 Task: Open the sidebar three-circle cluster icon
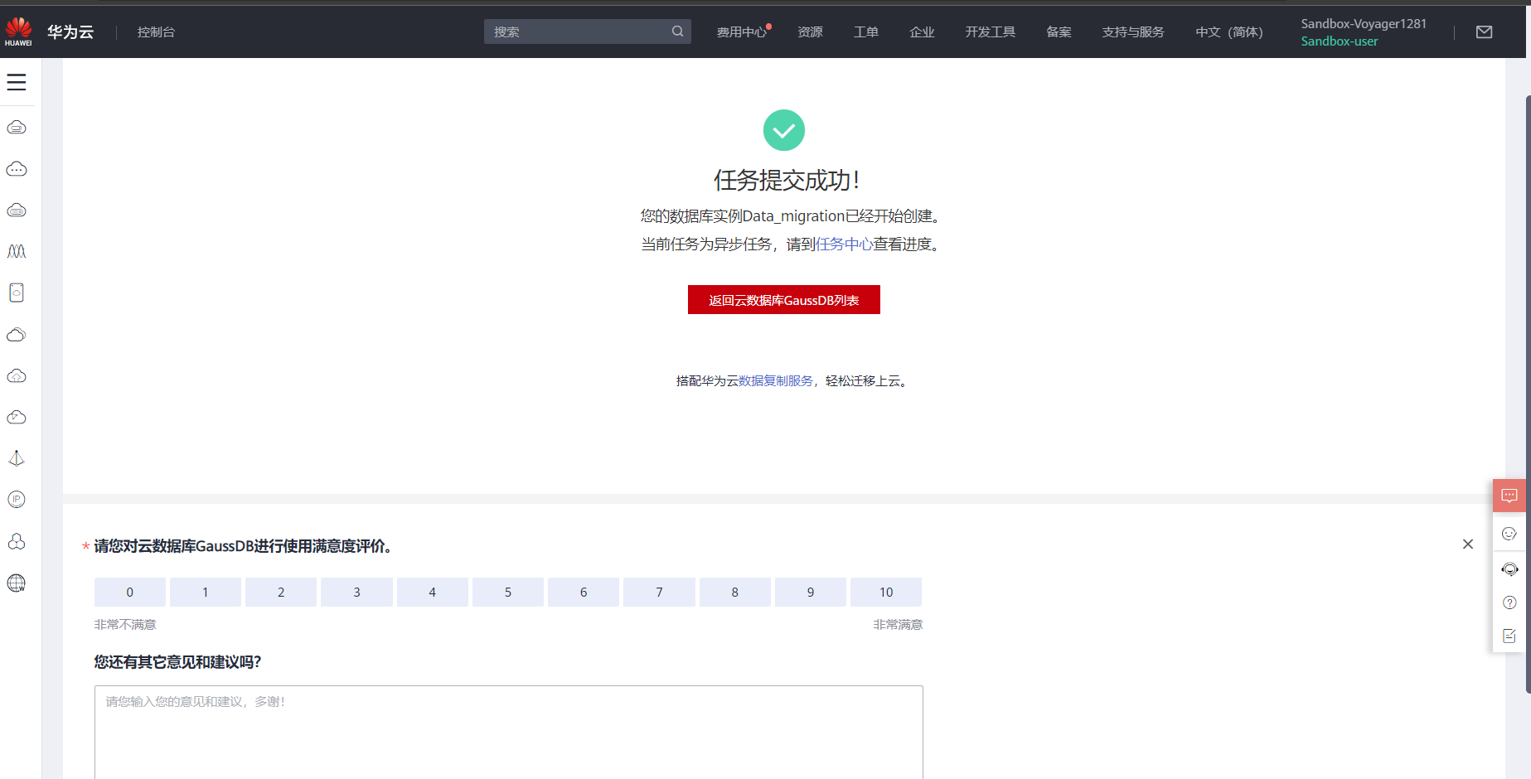click(17, 541)
